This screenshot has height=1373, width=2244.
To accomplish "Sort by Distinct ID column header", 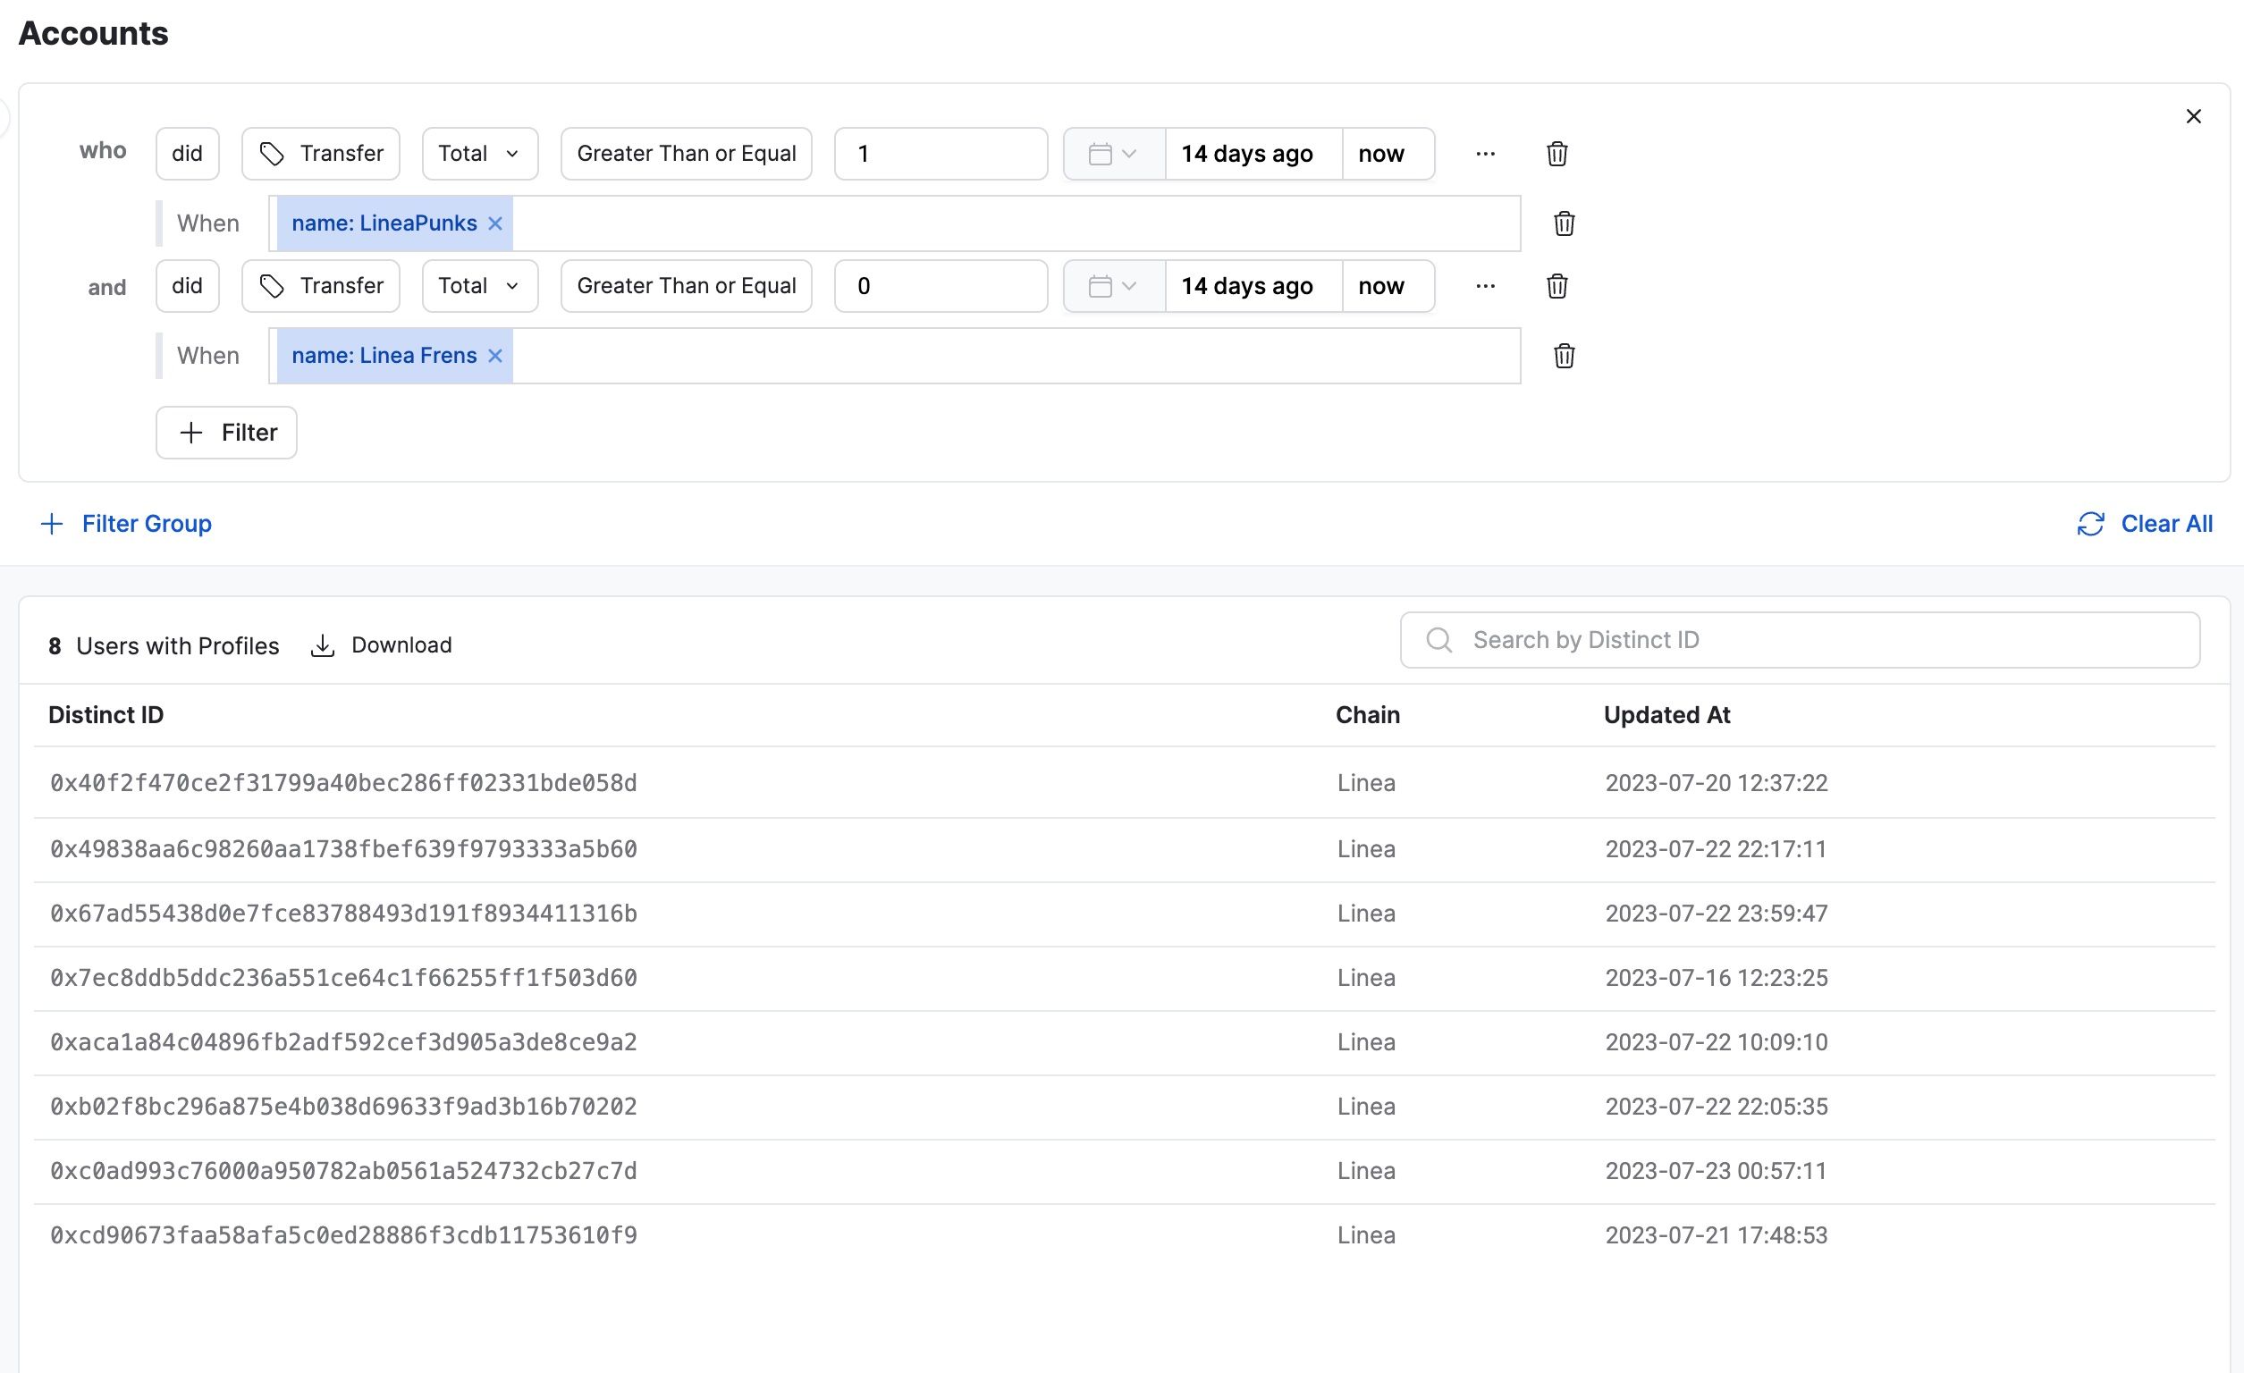I will coord(105,715).
